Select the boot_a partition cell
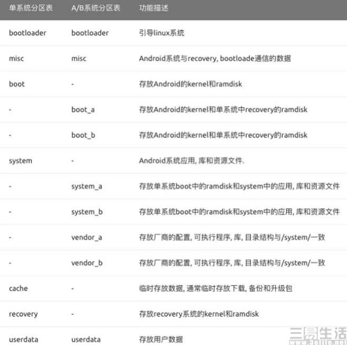The image size is (347, 345). (x=83, y=110)
